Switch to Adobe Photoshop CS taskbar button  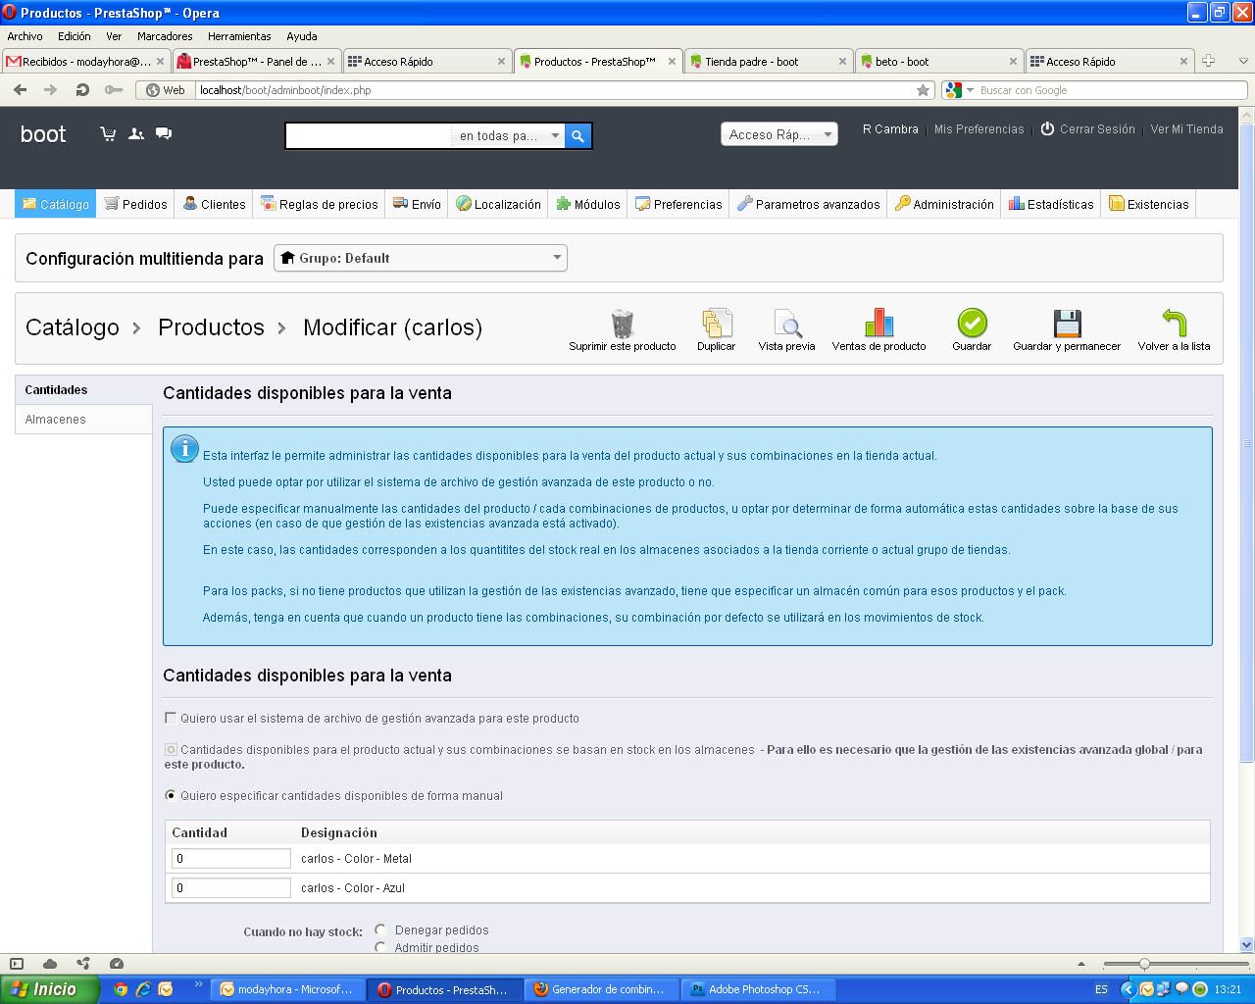coord(759,989)
